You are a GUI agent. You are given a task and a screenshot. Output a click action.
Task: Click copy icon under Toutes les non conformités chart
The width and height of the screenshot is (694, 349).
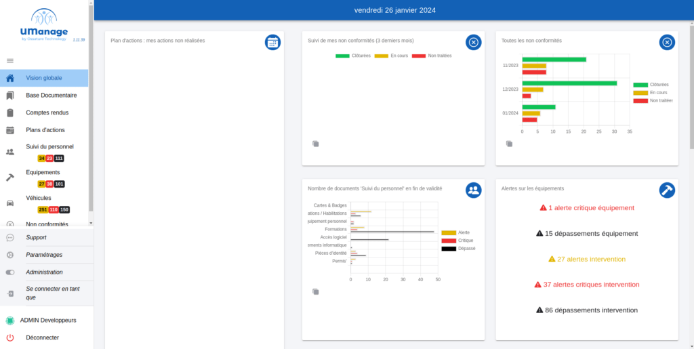(x=510, y=144)
